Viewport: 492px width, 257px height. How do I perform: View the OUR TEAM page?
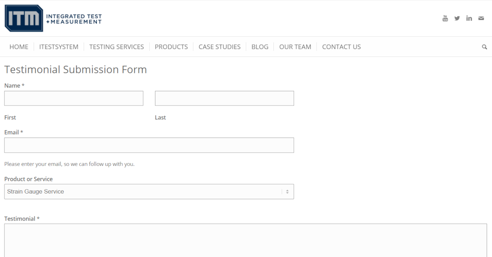[x=295, y=47]
